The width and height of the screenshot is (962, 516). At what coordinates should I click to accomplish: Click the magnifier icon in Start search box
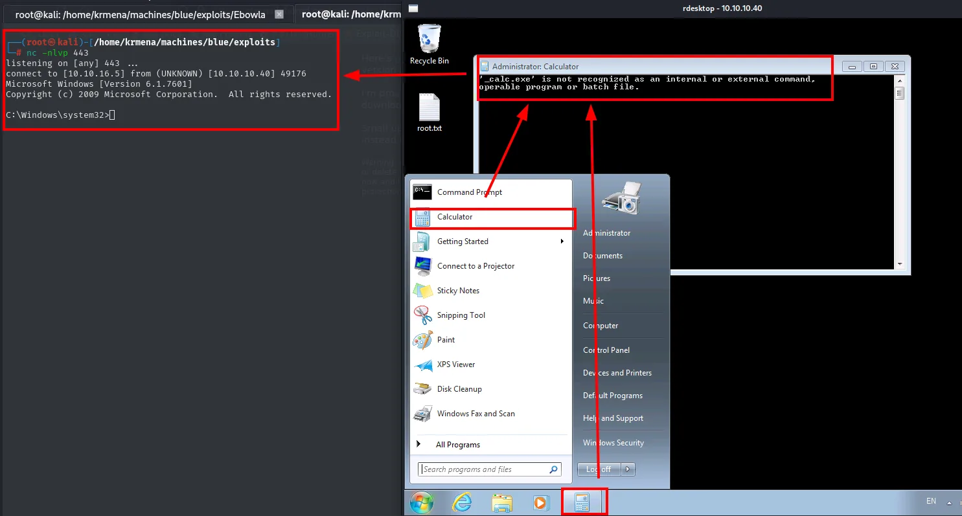point(554,469)
